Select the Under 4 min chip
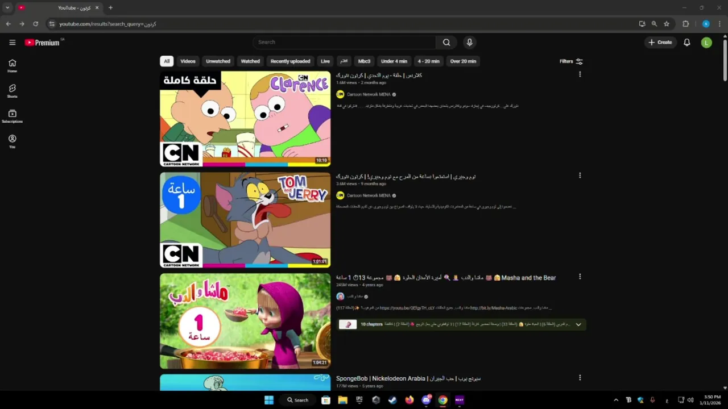The height and width of the screenshot is (409, 728). (x=394, y=61)
